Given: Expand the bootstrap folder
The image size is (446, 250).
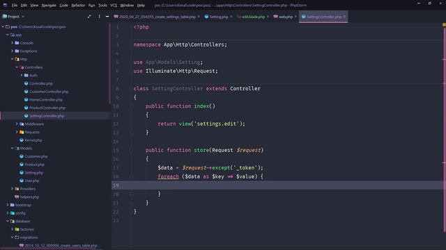Looking at the screenshot, I should pos(8,205).
